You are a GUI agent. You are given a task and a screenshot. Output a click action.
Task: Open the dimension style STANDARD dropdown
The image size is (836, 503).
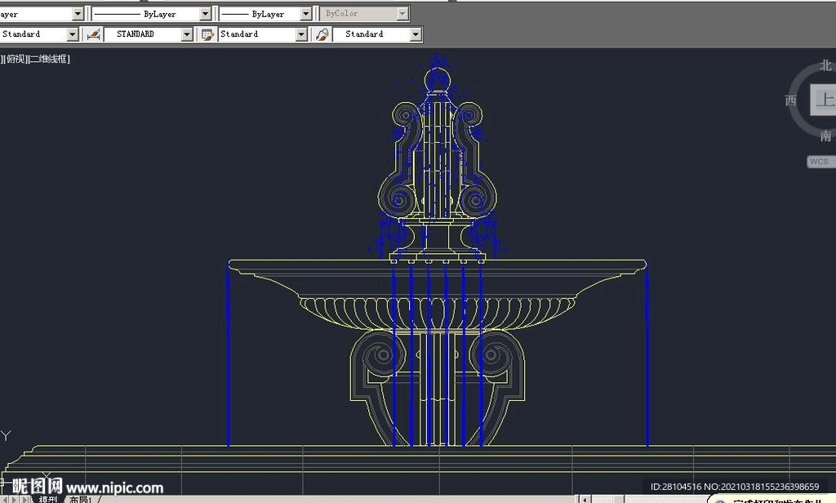coord(187,34)
